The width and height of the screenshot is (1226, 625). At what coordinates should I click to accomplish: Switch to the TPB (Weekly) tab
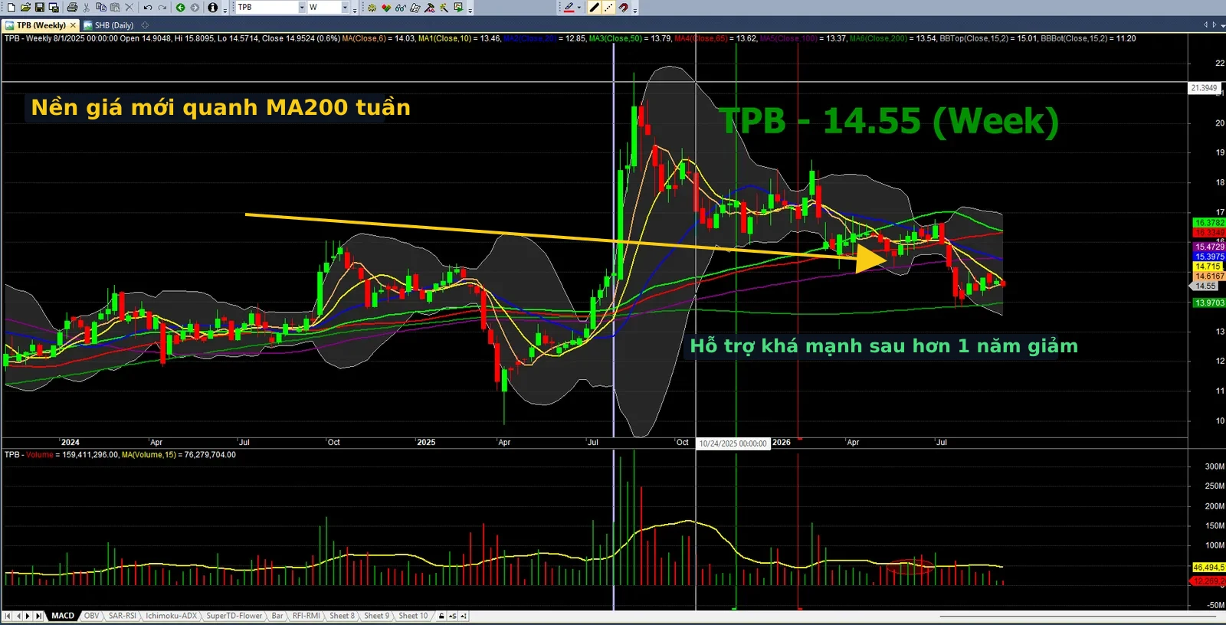(x=41, y=25)
